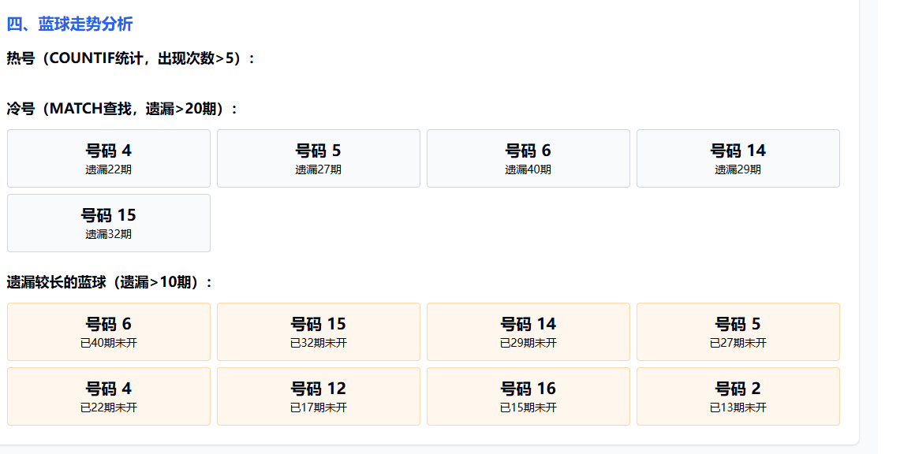Image resolution: width=900 pixels, height=454 pixels.
Task: Open cold card 号码 6 with 遗漏40期
Action: click(528, 158)
